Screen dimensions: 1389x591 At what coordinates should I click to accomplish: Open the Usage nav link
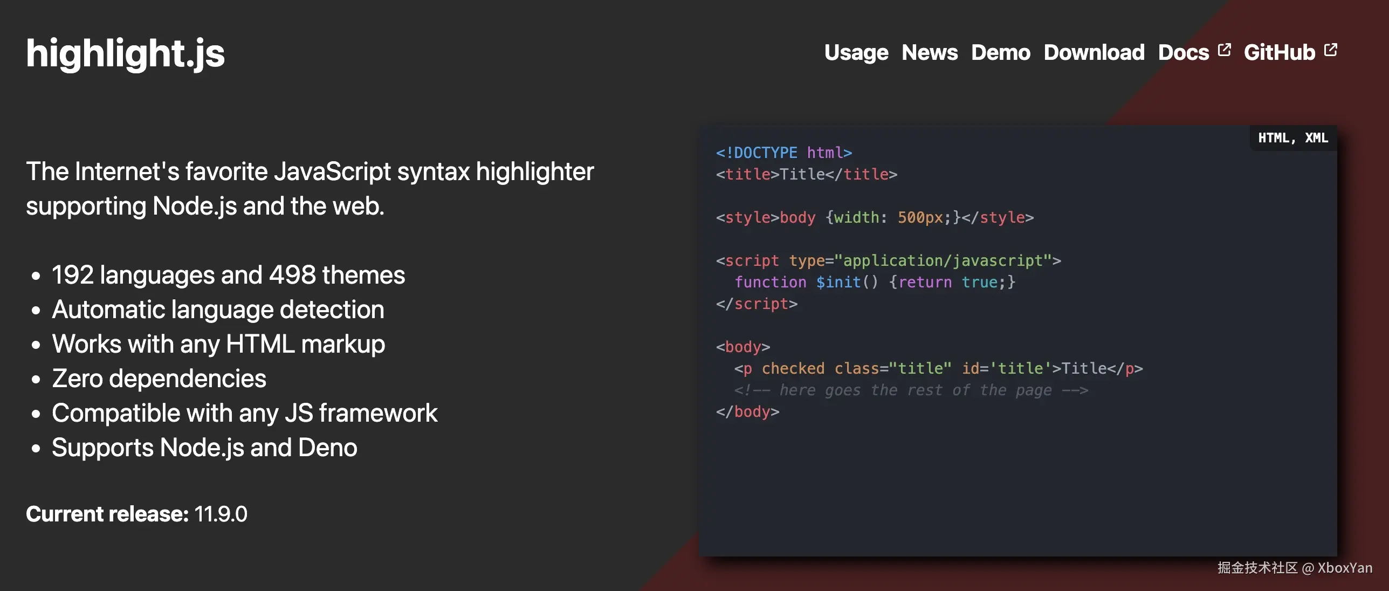click(x=856, y=52)
